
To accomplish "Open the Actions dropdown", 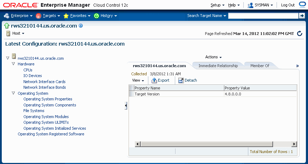I will (x=214, y=57).
